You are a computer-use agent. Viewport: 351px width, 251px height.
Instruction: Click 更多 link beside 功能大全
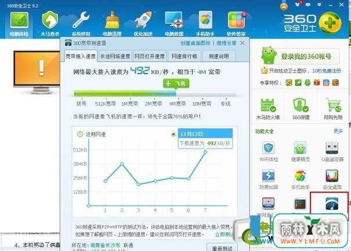pos(338,131)
